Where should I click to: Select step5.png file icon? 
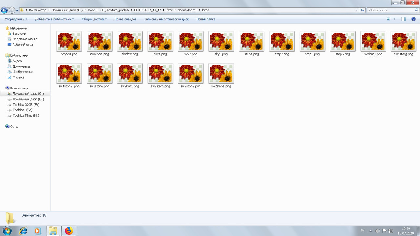pyautogui.click(x=343, y=41)
